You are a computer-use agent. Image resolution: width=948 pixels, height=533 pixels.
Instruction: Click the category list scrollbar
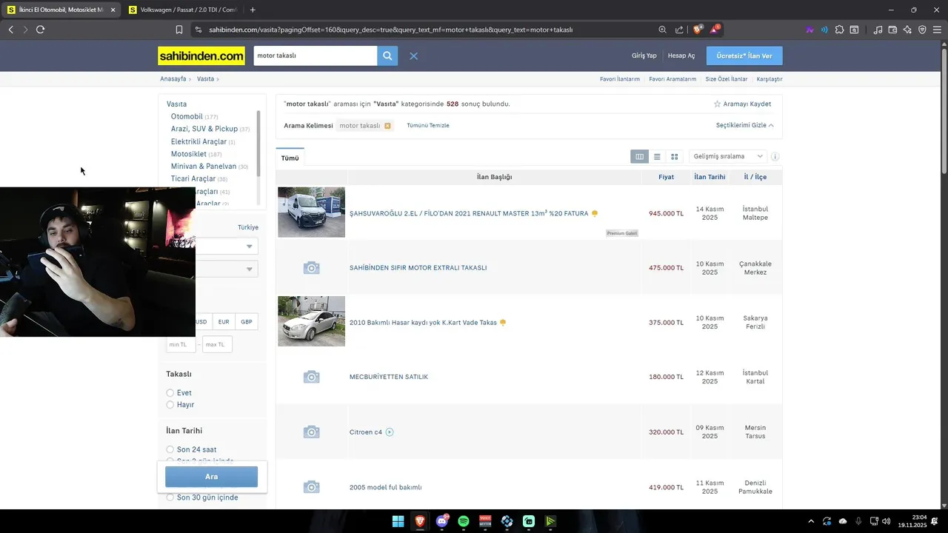[258, 143]
